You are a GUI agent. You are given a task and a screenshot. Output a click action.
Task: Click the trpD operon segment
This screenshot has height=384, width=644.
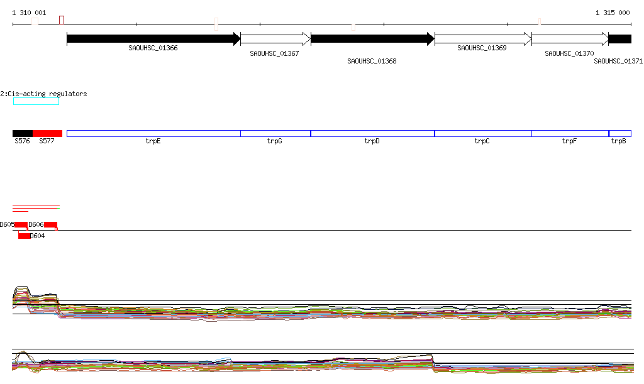pos(372,133)
